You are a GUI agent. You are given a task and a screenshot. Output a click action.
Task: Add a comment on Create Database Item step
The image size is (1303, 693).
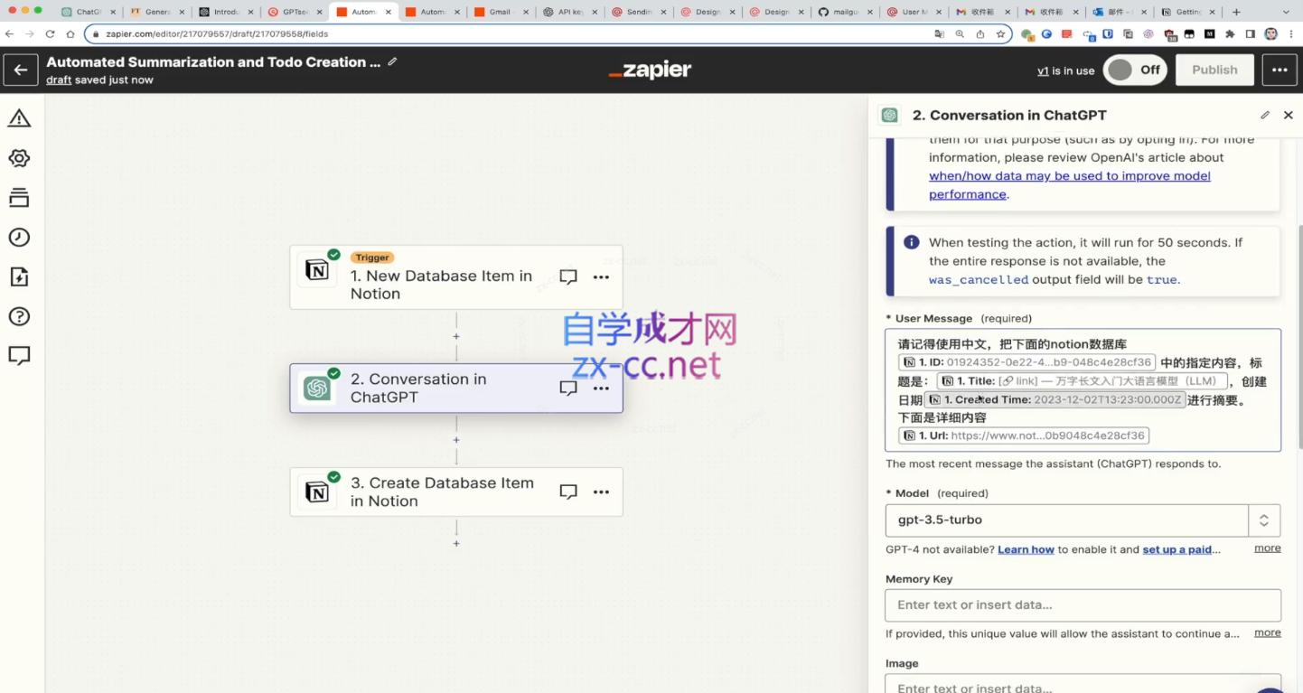click(x=568, y=492)
